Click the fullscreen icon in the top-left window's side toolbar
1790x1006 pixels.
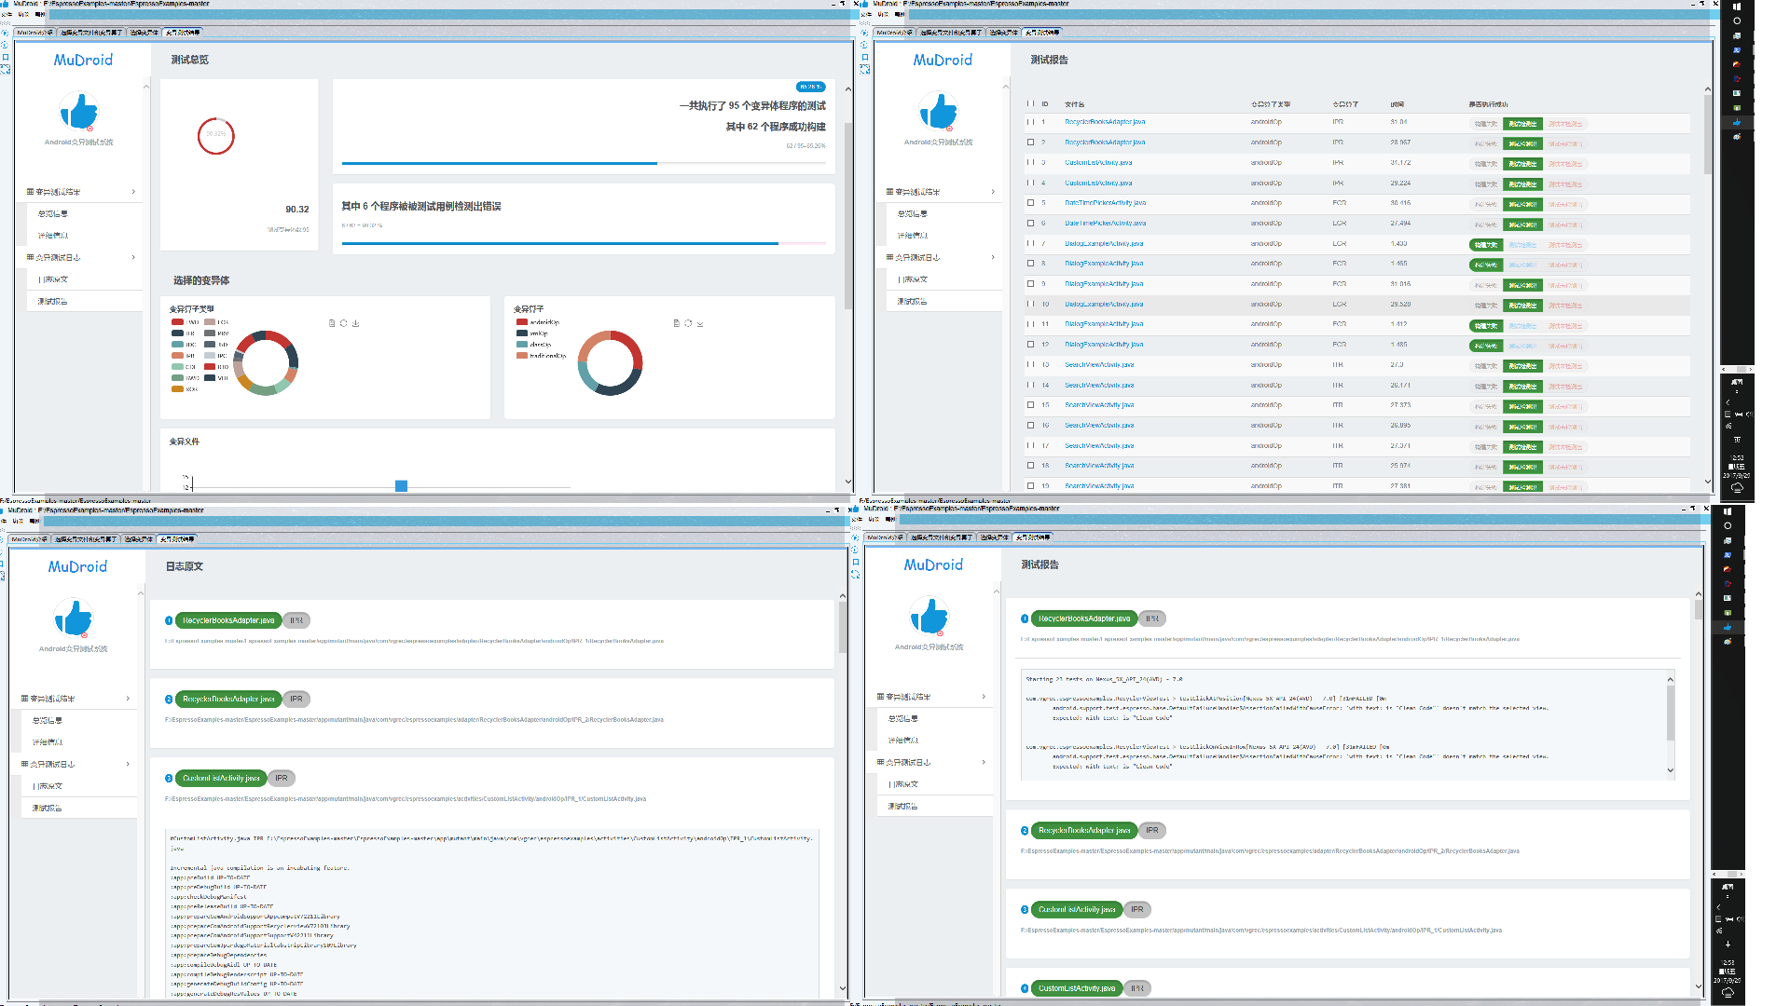pyautogui.click(x=5, y=70)
